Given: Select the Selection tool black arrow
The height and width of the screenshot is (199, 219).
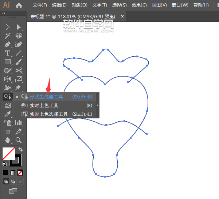Looking at the screenshot, I should coord(8,27).
